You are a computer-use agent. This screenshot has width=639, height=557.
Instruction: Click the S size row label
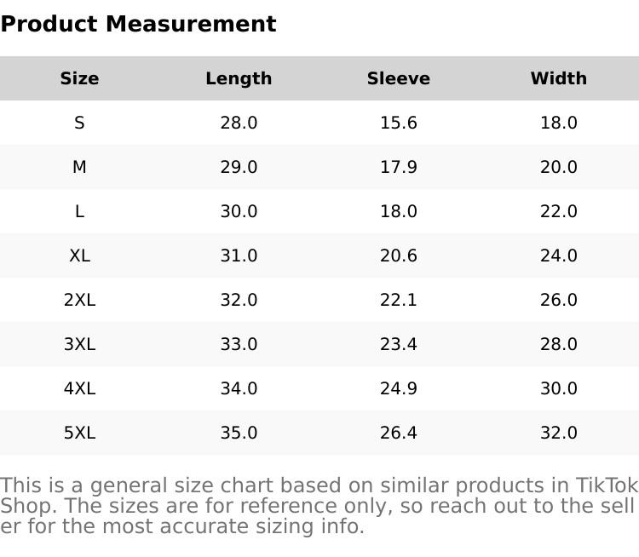point(79,123)
